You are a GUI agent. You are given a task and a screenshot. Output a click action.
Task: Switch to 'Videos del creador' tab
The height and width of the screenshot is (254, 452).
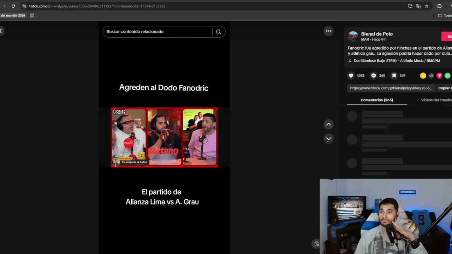coord(436,100)
